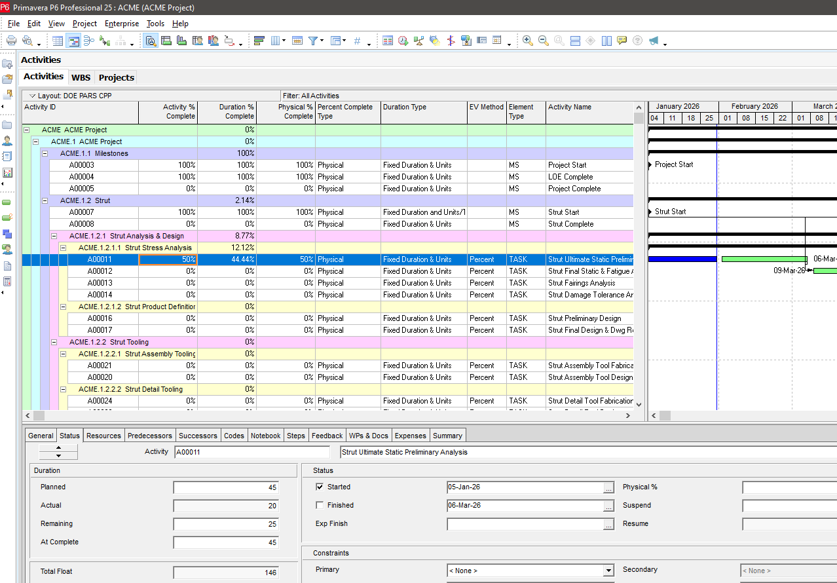Open the Tools menu
The image size is (837, 583).
click(155, 24)
